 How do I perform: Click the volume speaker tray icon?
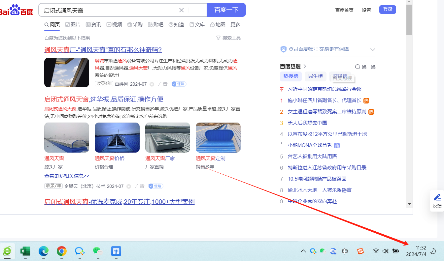pos(385,251)
